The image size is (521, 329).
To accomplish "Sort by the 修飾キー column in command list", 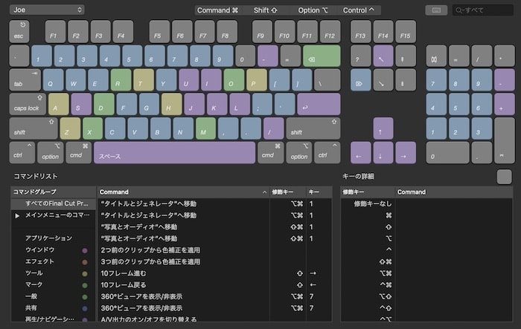I will click(x=288, y=192).
